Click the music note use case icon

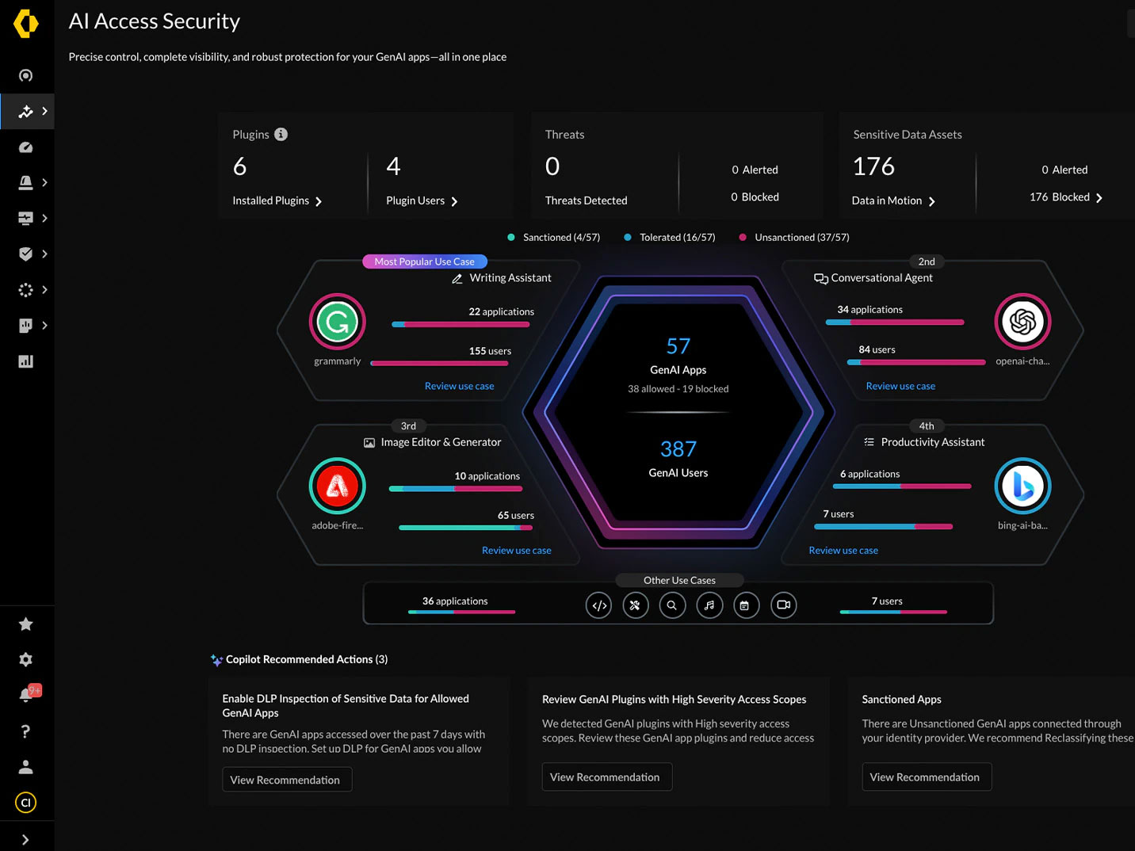[709, 605]
